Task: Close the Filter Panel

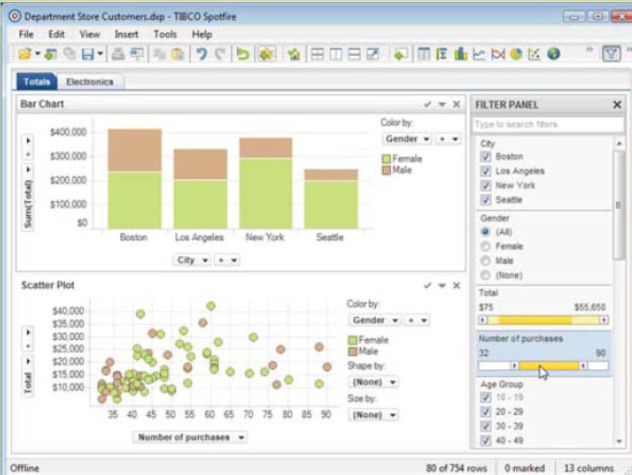Action: 617,105
